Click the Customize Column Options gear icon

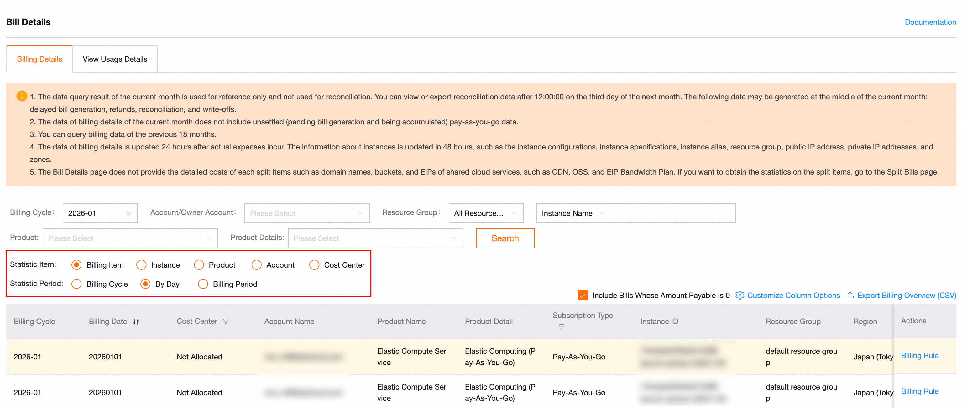740,295
